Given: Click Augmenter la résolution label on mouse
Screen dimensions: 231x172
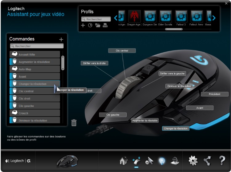Looking at the screenshot, I should tap(145, 121).
